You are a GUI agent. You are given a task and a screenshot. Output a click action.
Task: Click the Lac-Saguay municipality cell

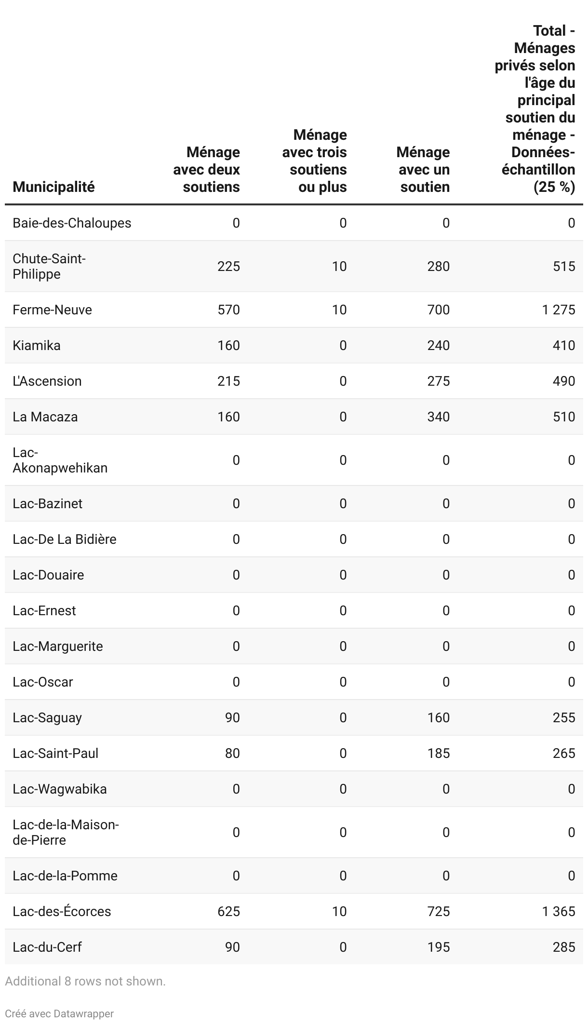click(47, 717)
